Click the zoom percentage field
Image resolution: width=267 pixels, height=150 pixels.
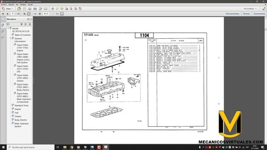pos(46,14)
